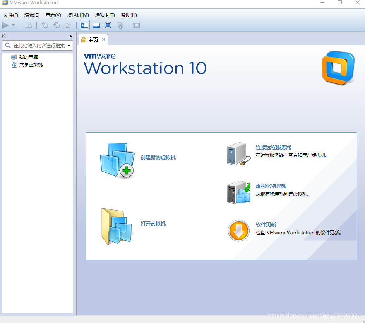Select 我的电脑 in the library tree
This screenshot has width=365, height=323.
29,57
